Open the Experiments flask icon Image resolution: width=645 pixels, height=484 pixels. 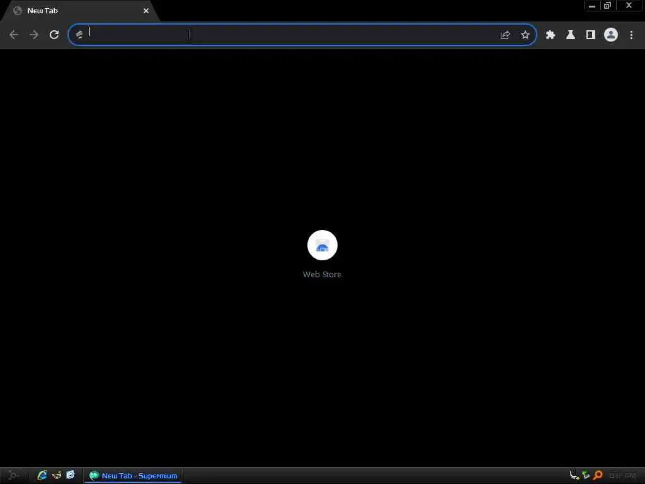[571, 35]
